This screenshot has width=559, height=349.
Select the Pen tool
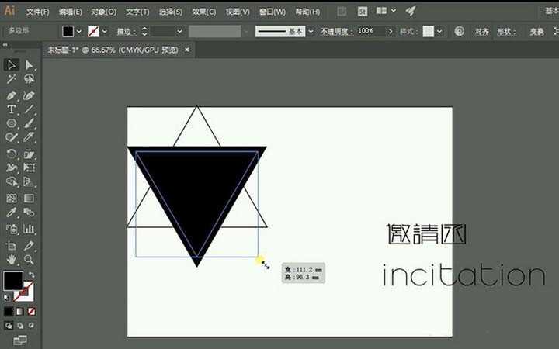point(12,95)
